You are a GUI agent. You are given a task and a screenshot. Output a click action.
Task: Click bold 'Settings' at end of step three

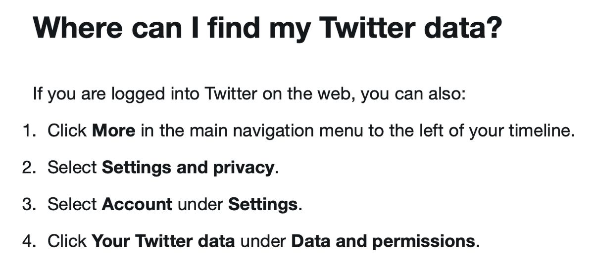(x=263, y=204)
